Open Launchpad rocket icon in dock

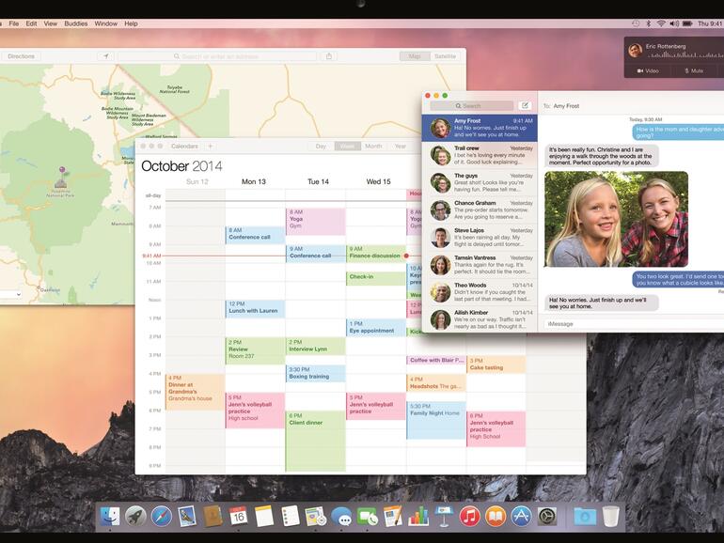(135, 517)
